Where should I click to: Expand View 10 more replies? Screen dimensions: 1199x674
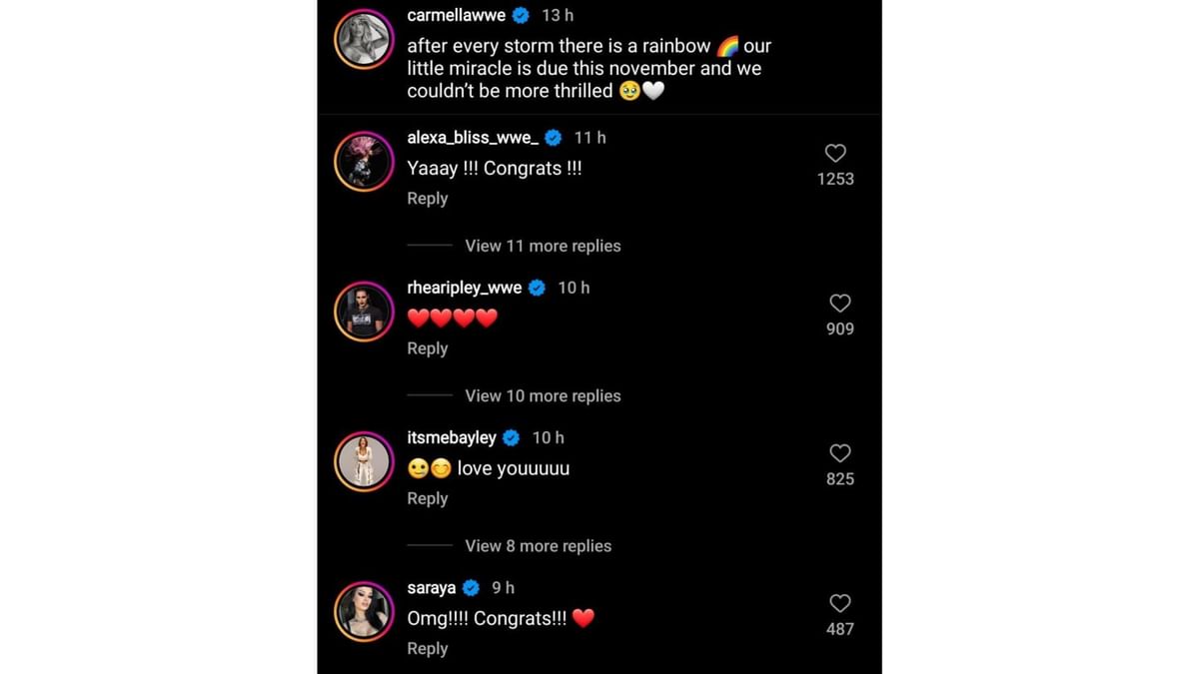[543, 395]
